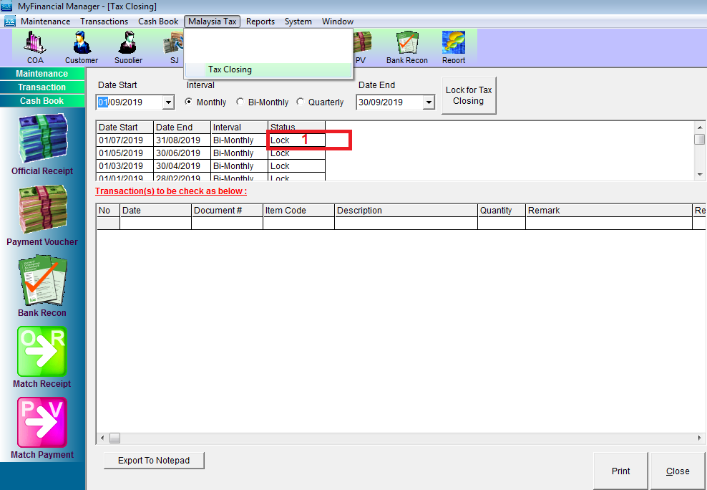Click the Match Payment sidebar icon

(x=42, y=428)
